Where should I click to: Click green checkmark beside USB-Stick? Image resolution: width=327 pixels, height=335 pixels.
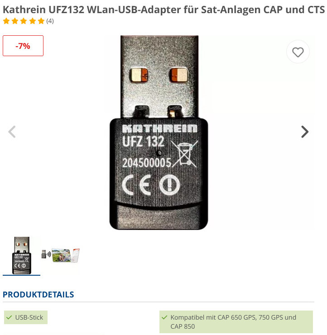point(9,317)
